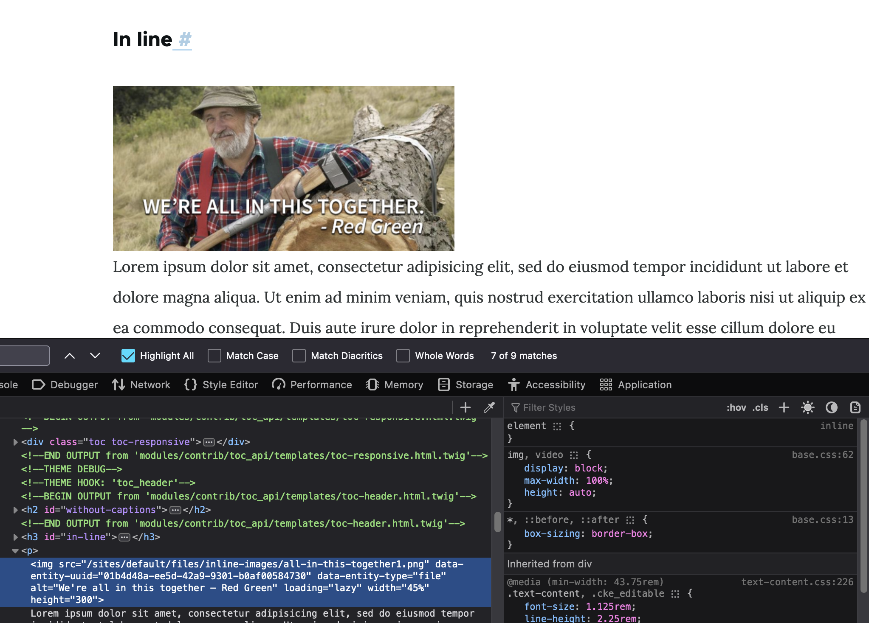Click the eyedropper color picker icon
Viewport: 869px width, 623px height.
pyautogui.click(x=489, y=407)
